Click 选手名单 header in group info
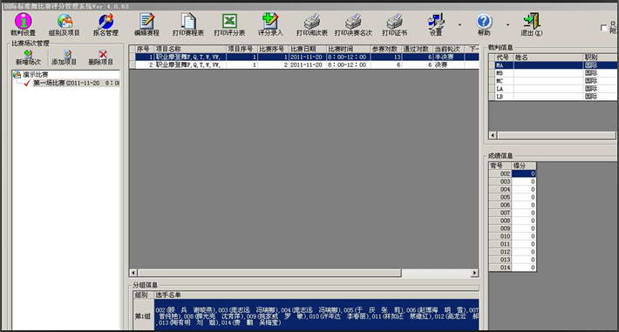The height and width of the screenshot is (332, 619). click(316, 295)
